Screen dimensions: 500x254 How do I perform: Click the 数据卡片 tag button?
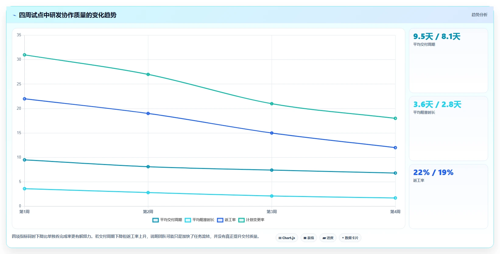coord(350,238)
